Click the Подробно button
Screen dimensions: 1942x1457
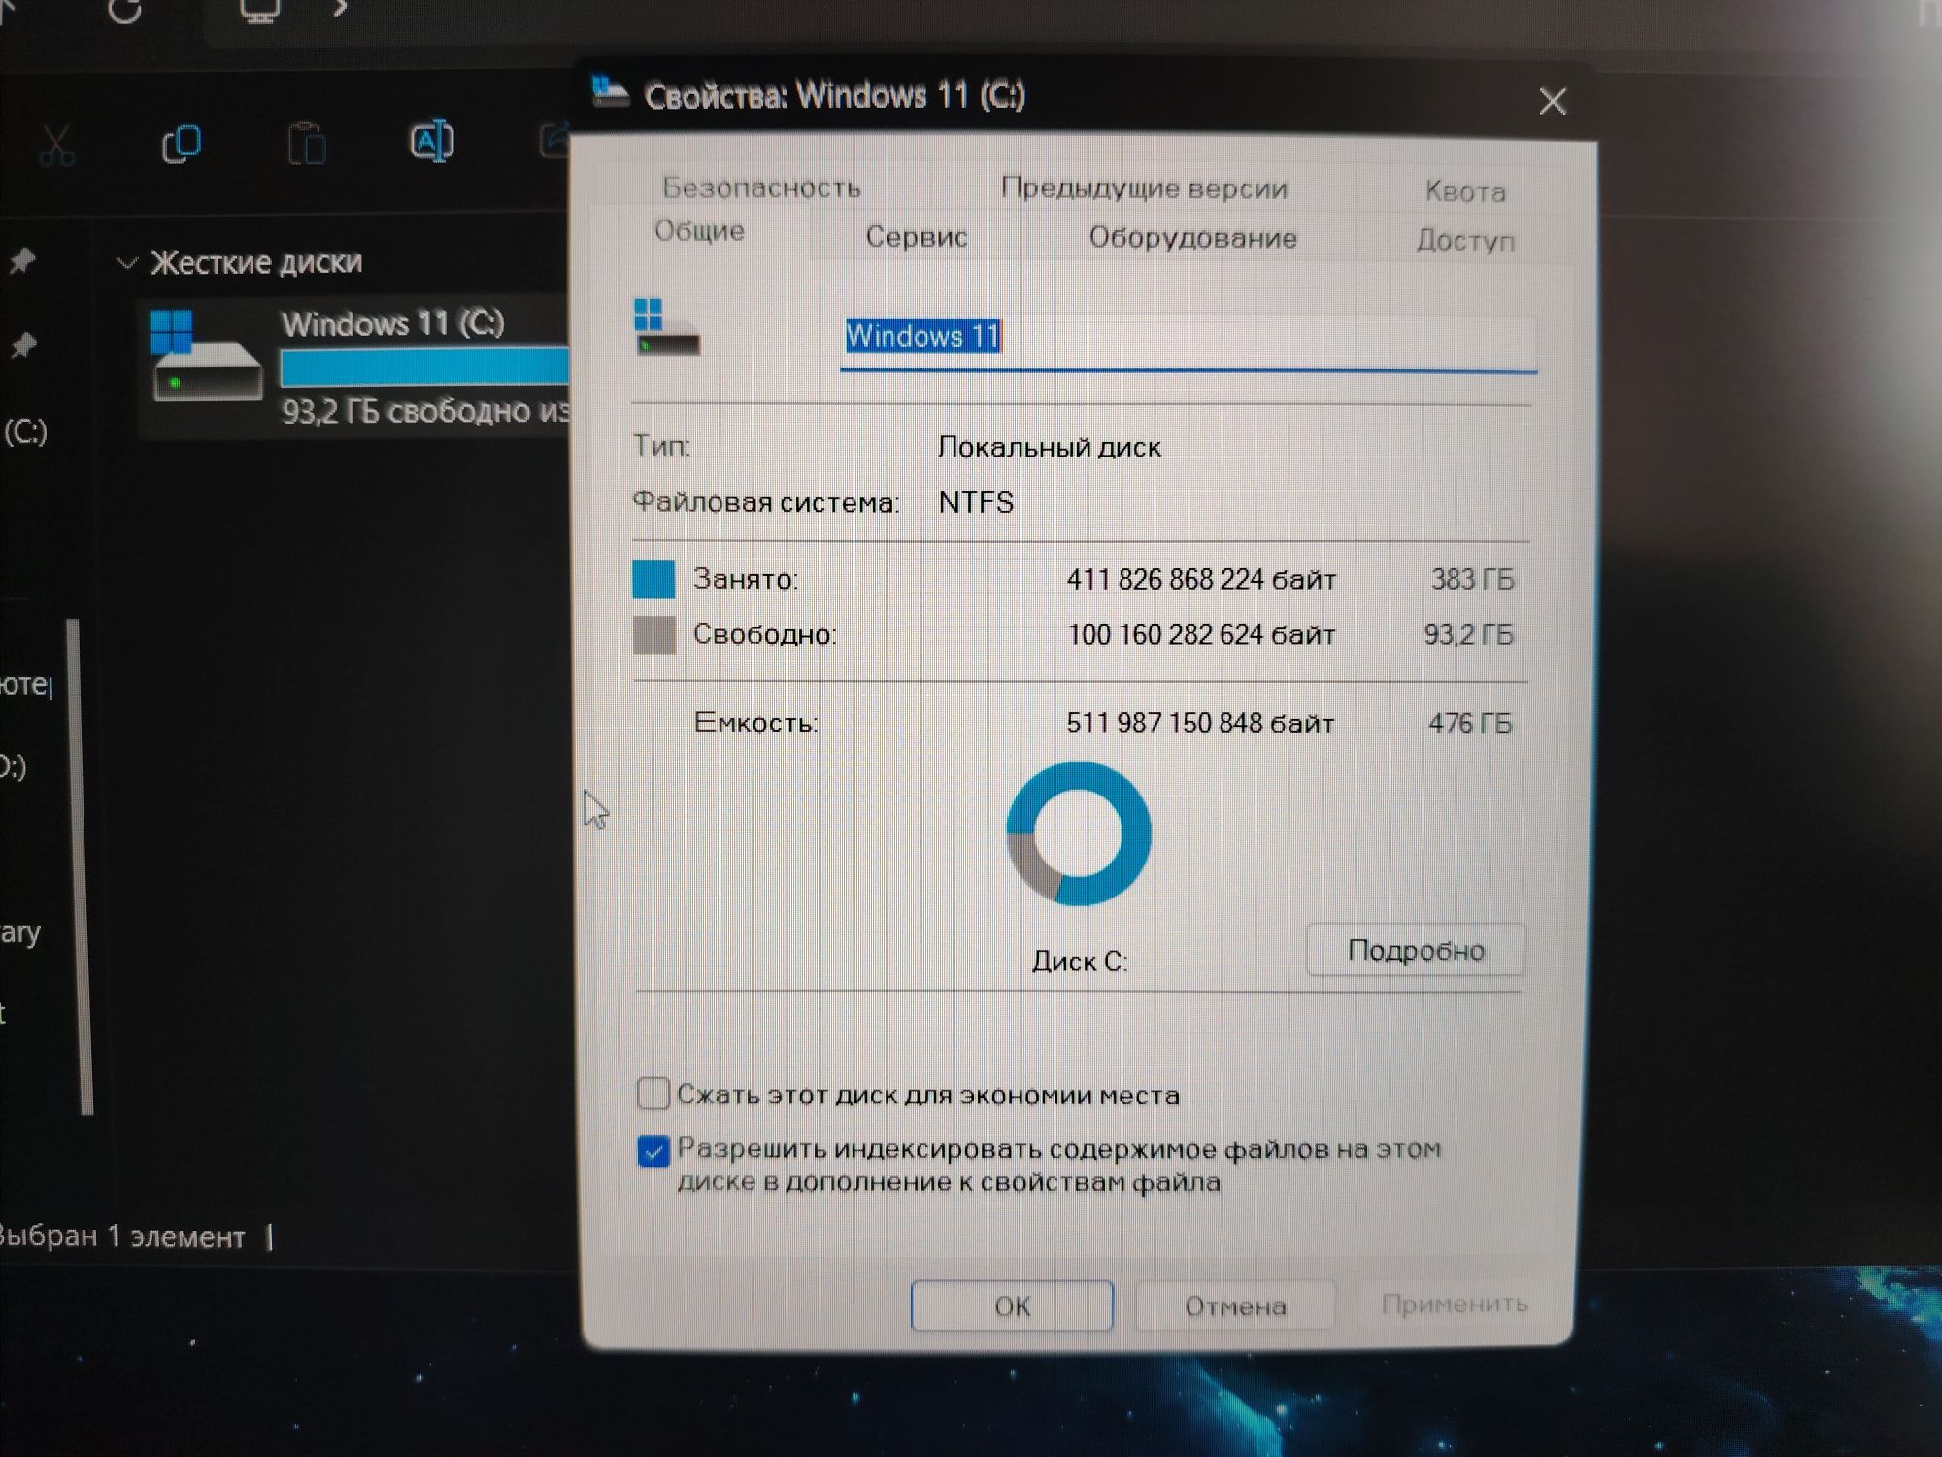point(1416,950)
